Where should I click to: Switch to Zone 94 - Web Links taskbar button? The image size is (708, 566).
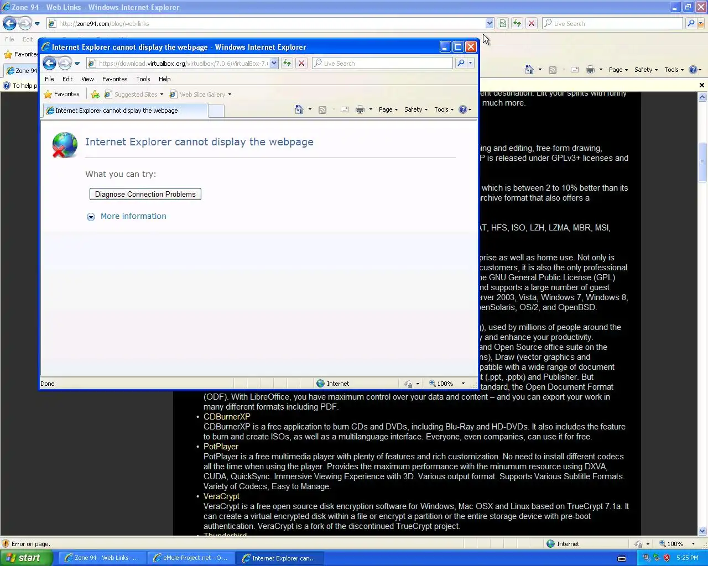[x=102, y=558]
